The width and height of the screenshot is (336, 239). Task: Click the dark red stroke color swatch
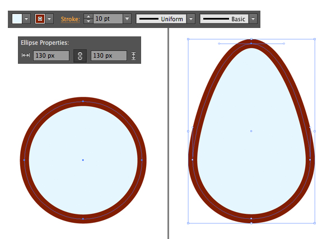40,19
